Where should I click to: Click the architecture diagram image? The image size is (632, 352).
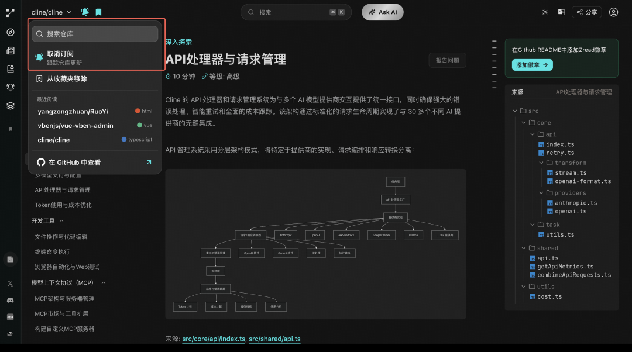click(x=315, y=244)
